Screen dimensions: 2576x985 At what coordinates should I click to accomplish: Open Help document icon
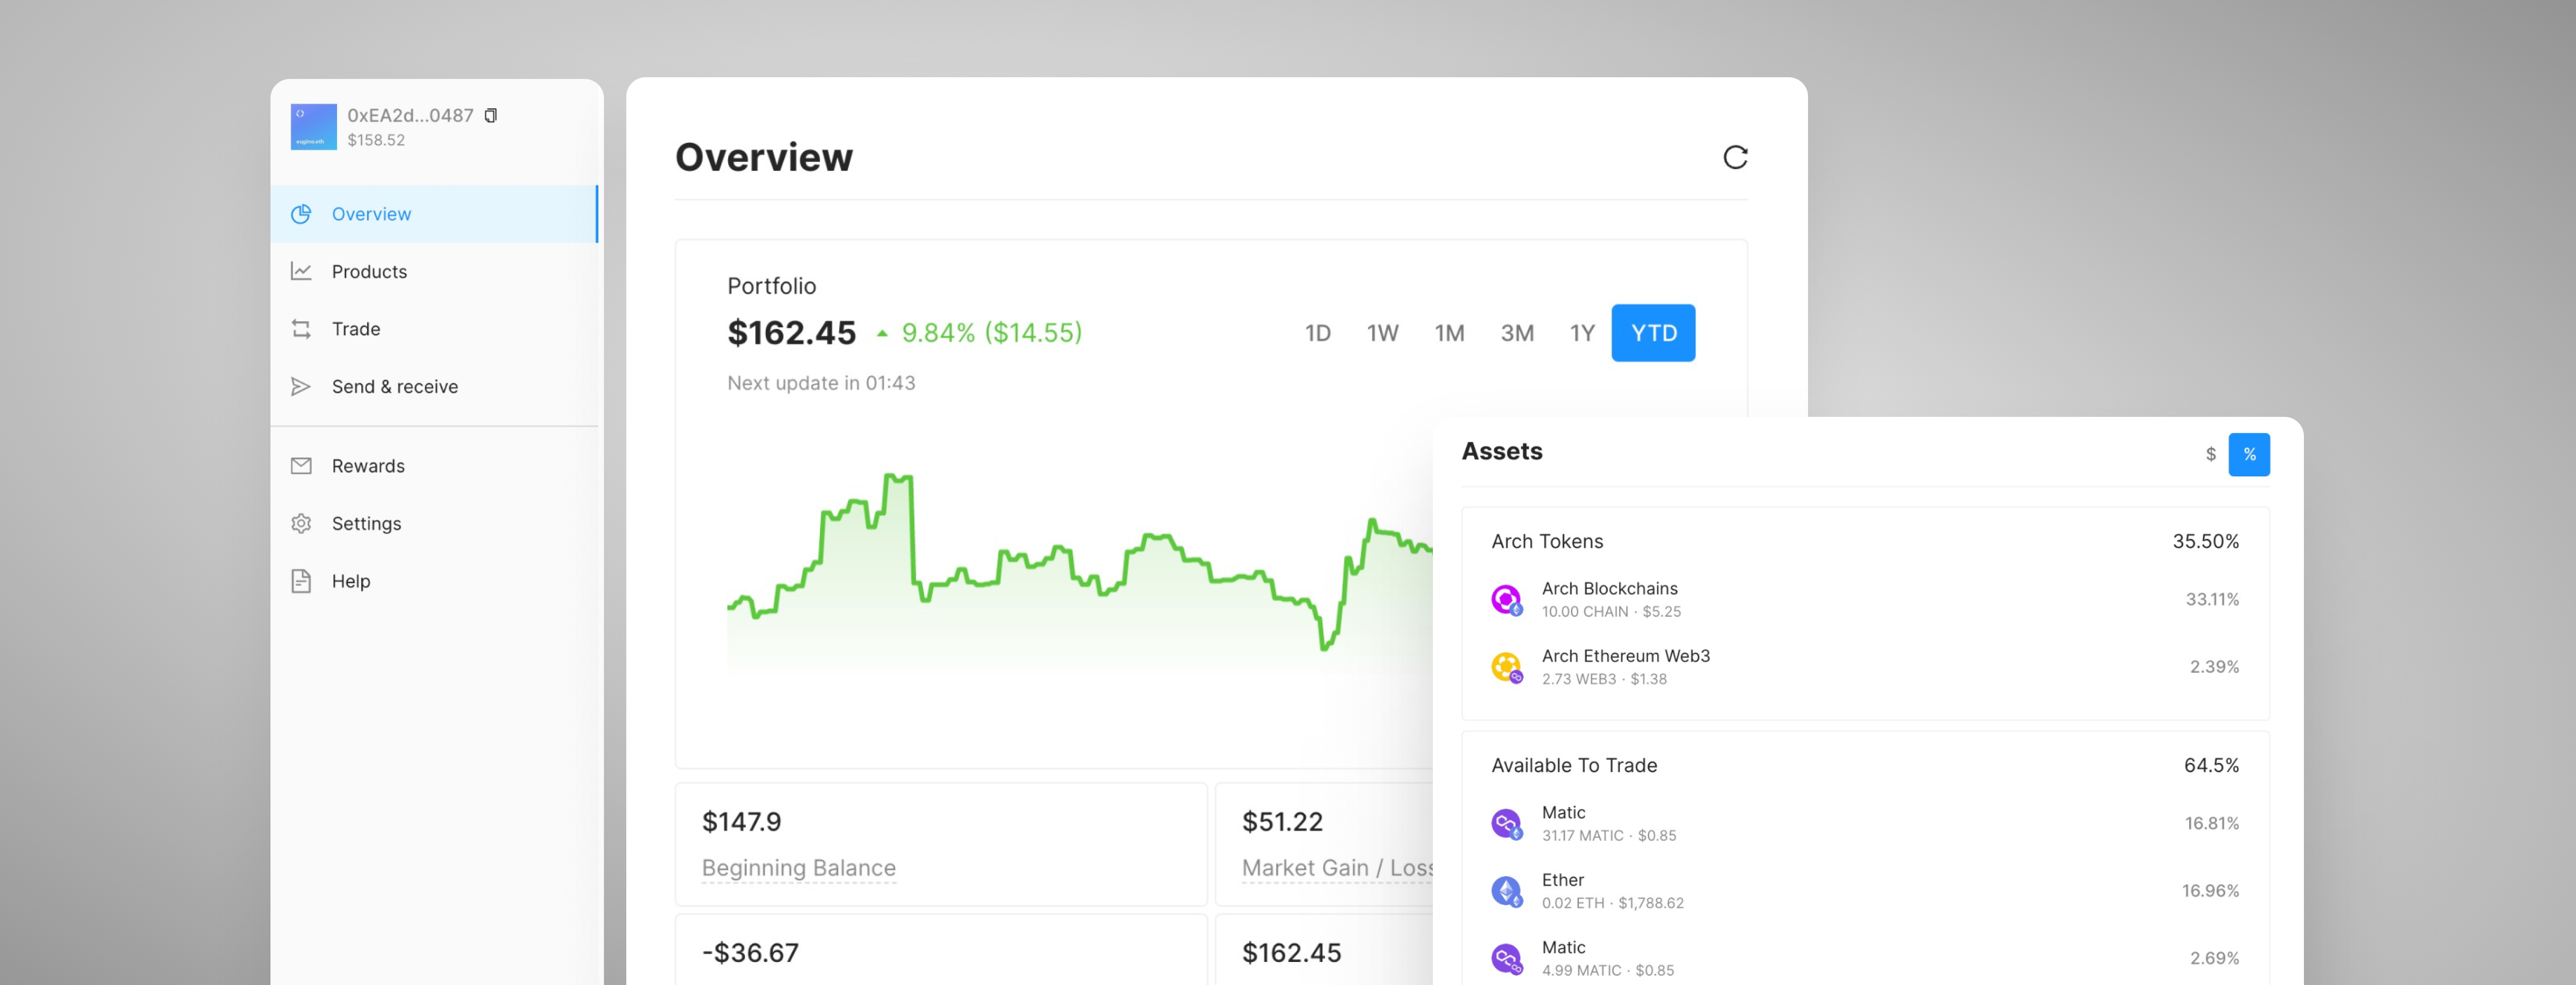301,581
